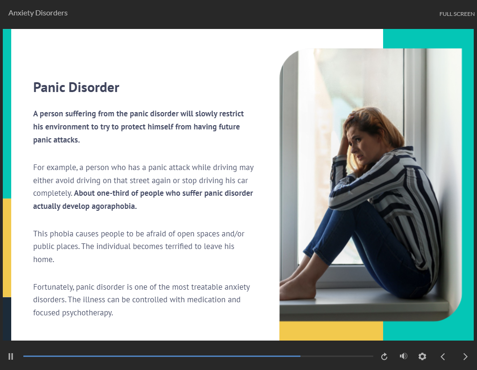477x370 pixels.
Task: Click the paragraph starting with "This phobia causes"
Action: click(139, 246)
